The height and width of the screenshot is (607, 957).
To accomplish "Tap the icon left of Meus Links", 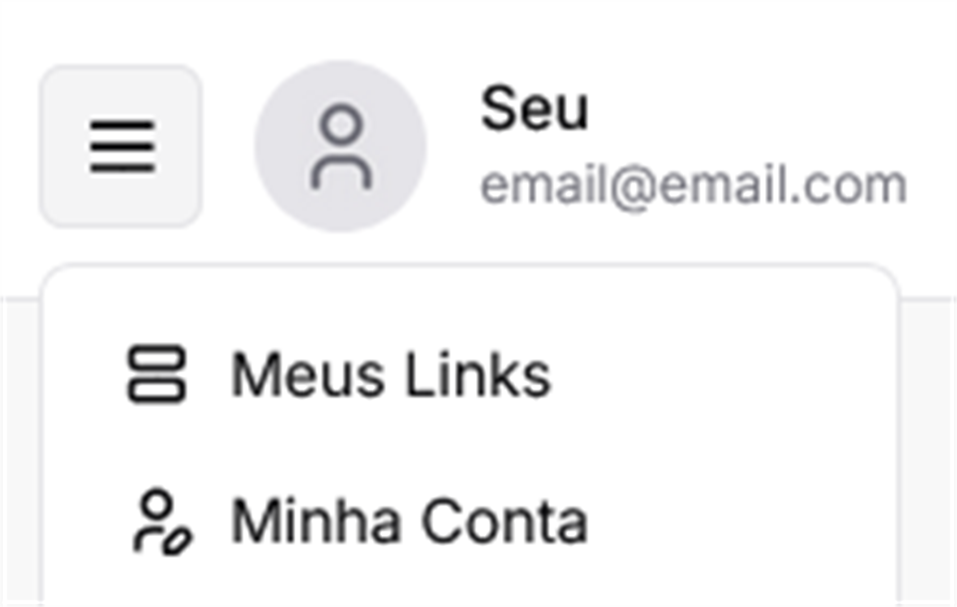I will pos(157,374).
